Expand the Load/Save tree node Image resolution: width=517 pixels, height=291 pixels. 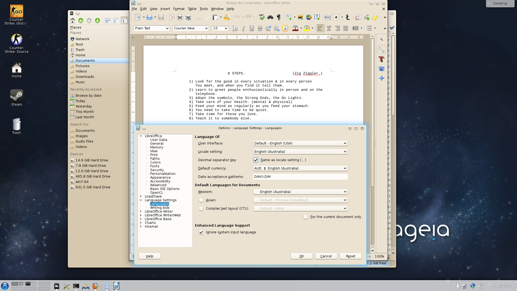pos(141,196)
